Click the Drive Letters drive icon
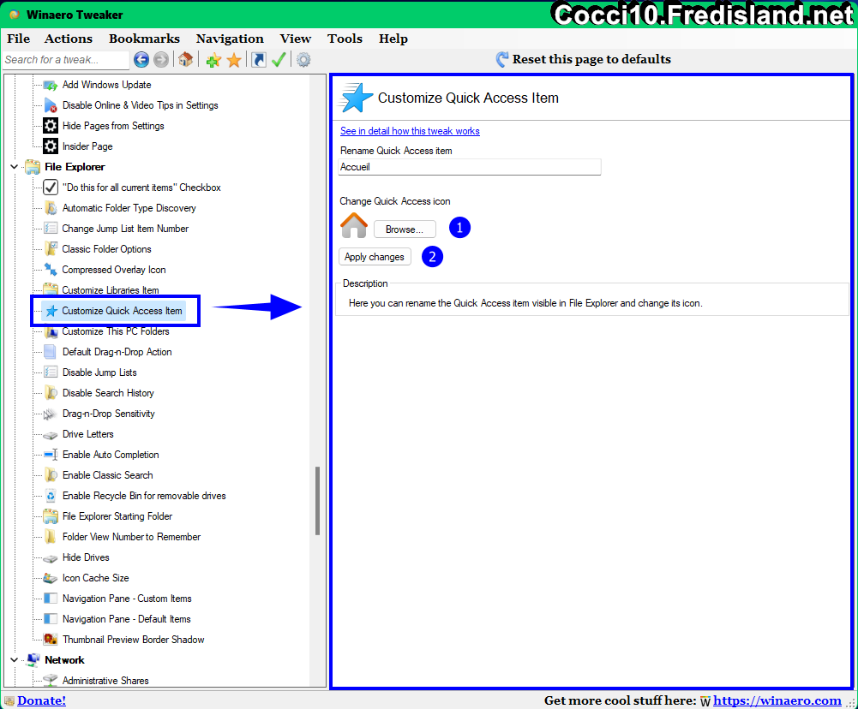This screenshot has width=858, height=709. (x=51, y=435)
